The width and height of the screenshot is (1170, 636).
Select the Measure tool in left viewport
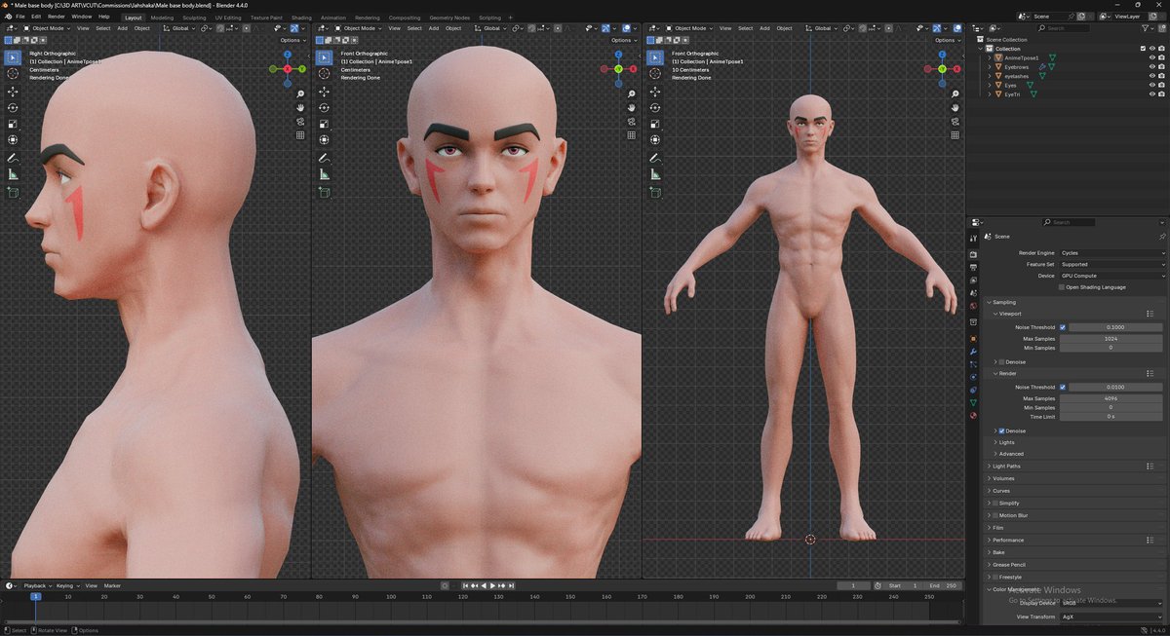click(x=13, y=174)
